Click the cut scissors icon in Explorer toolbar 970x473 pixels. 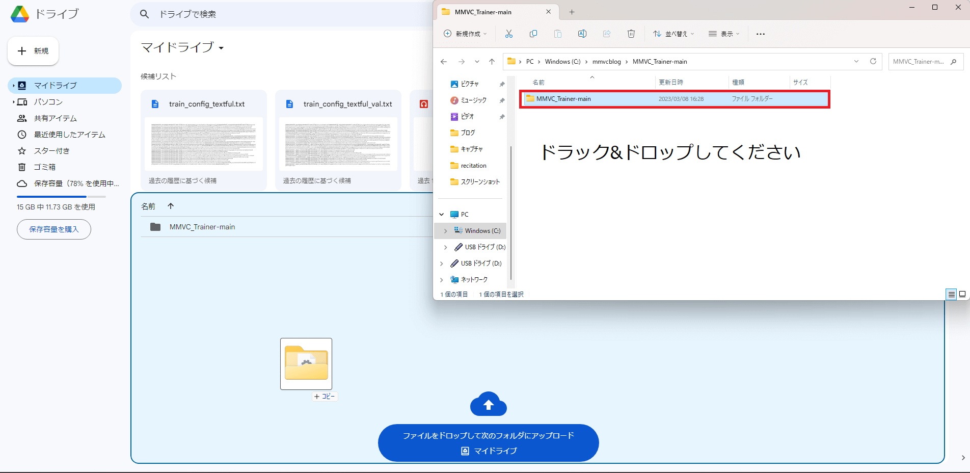coord(508,34)
